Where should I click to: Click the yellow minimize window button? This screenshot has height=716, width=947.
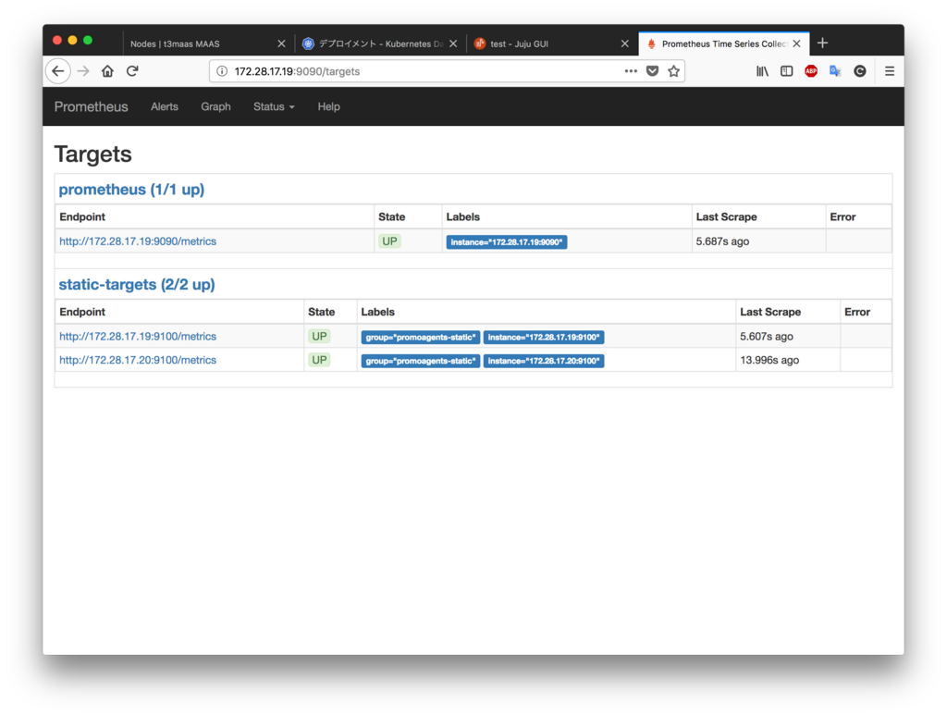click(x=72, y=41)
